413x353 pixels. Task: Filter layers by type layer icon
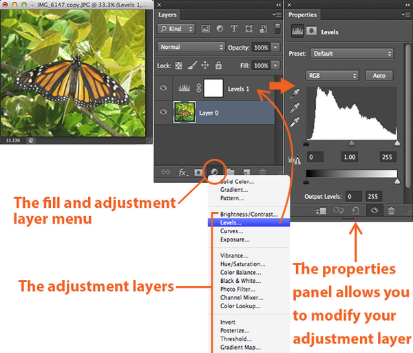[x=234, y=28]
